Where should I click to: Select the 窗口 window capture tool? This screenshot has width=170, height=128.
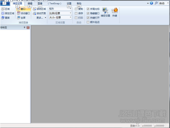(x=24, y=9)
